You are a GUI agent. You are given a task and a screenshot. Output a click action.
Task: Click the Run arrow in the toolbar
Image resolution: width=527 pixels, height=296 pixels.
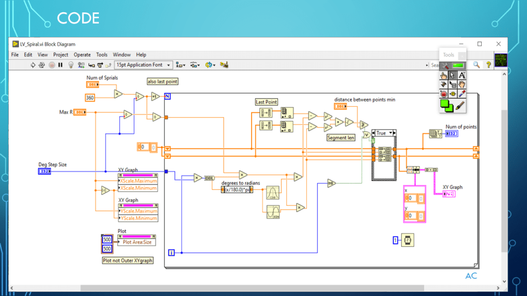point(33,65)
